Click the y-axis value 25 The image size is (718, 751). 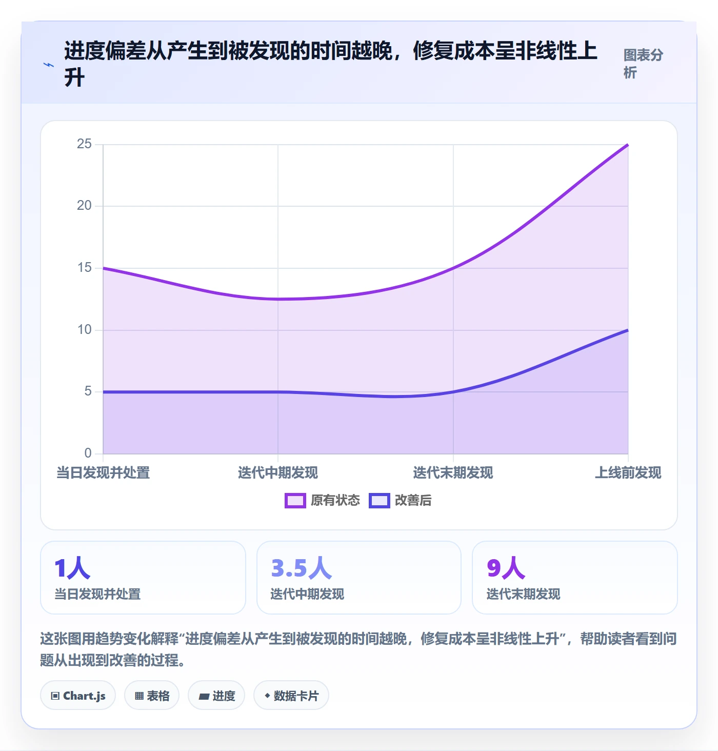pos(84,144)
